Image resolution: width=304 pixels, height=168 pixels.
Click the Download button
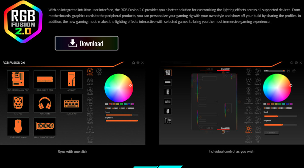pyautogui.click(x=86, y=43)
